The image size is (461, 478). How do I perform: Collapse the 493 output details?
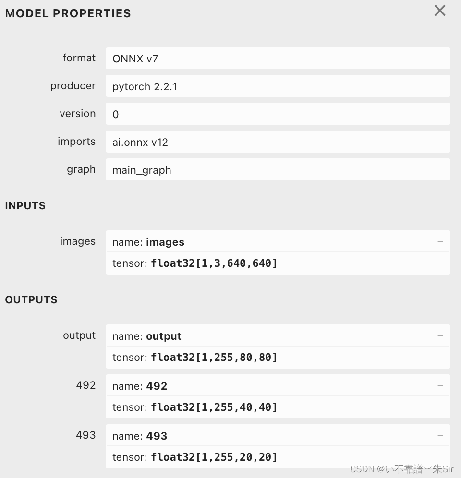pos(440,436)
